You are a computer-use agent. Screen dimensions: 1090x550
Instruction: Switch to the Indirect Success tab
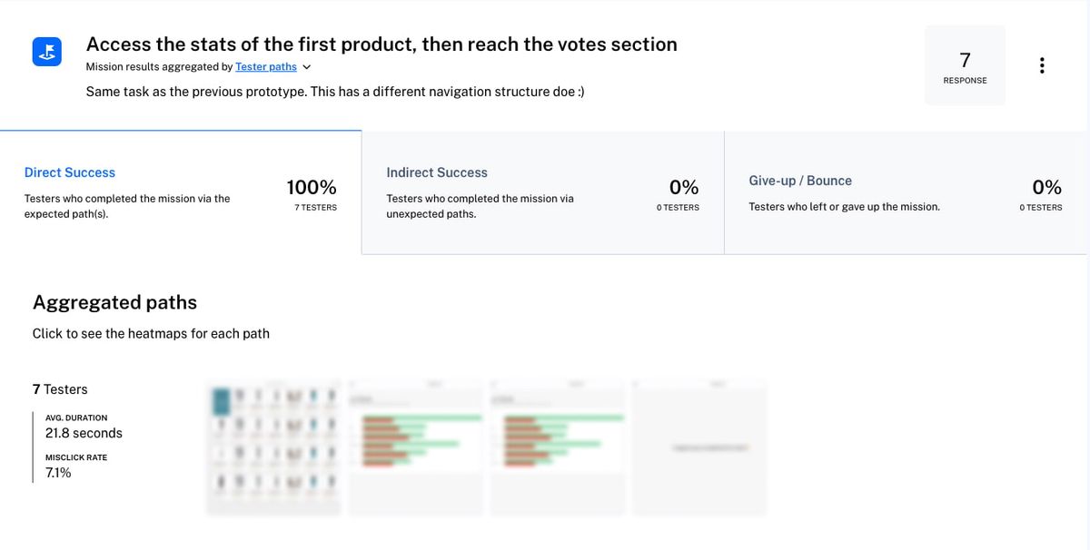[x=437, y=172]
